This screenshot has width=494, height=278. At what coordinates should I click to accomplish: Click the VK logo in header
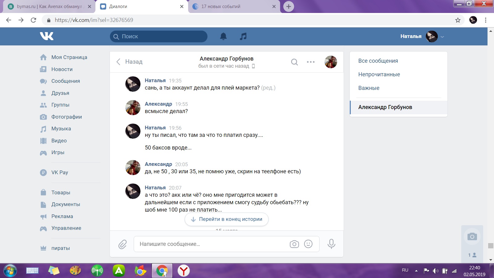coord(47,36)
